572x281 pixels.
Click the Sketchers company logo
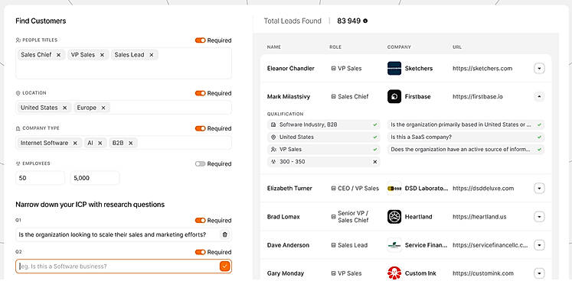coord(394,69)
